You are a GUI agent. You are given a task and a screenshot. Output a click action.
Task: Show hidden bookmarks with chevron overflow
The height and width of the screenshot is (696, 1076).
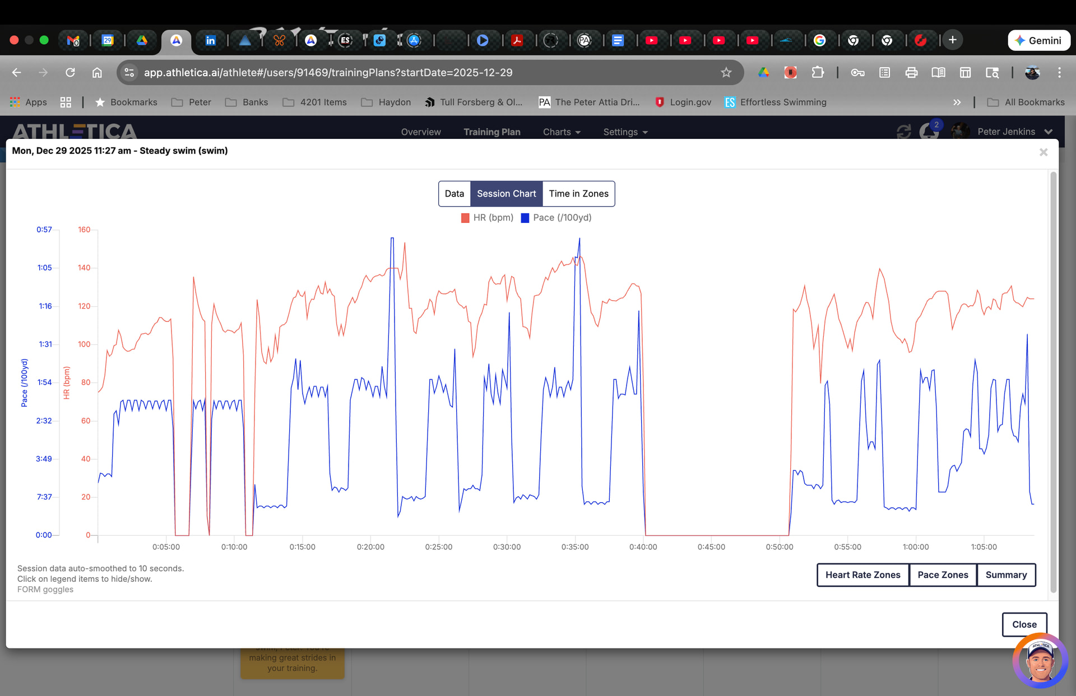coord(957,102)
